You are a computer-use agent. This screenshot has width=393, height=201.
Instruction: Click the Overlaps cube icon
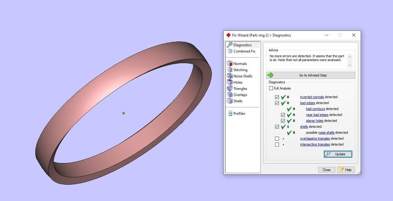click(230, 95)
